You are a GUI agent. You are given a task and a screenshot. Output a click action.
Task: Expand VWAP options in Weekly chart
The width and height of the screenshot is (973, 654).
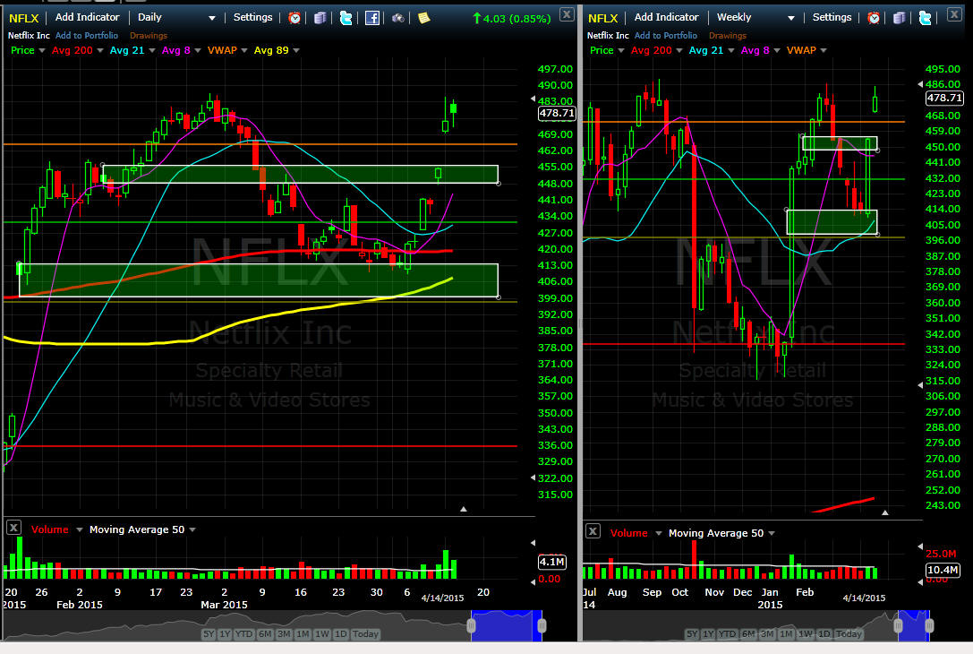pyautogui.click(x=824, y=50)
